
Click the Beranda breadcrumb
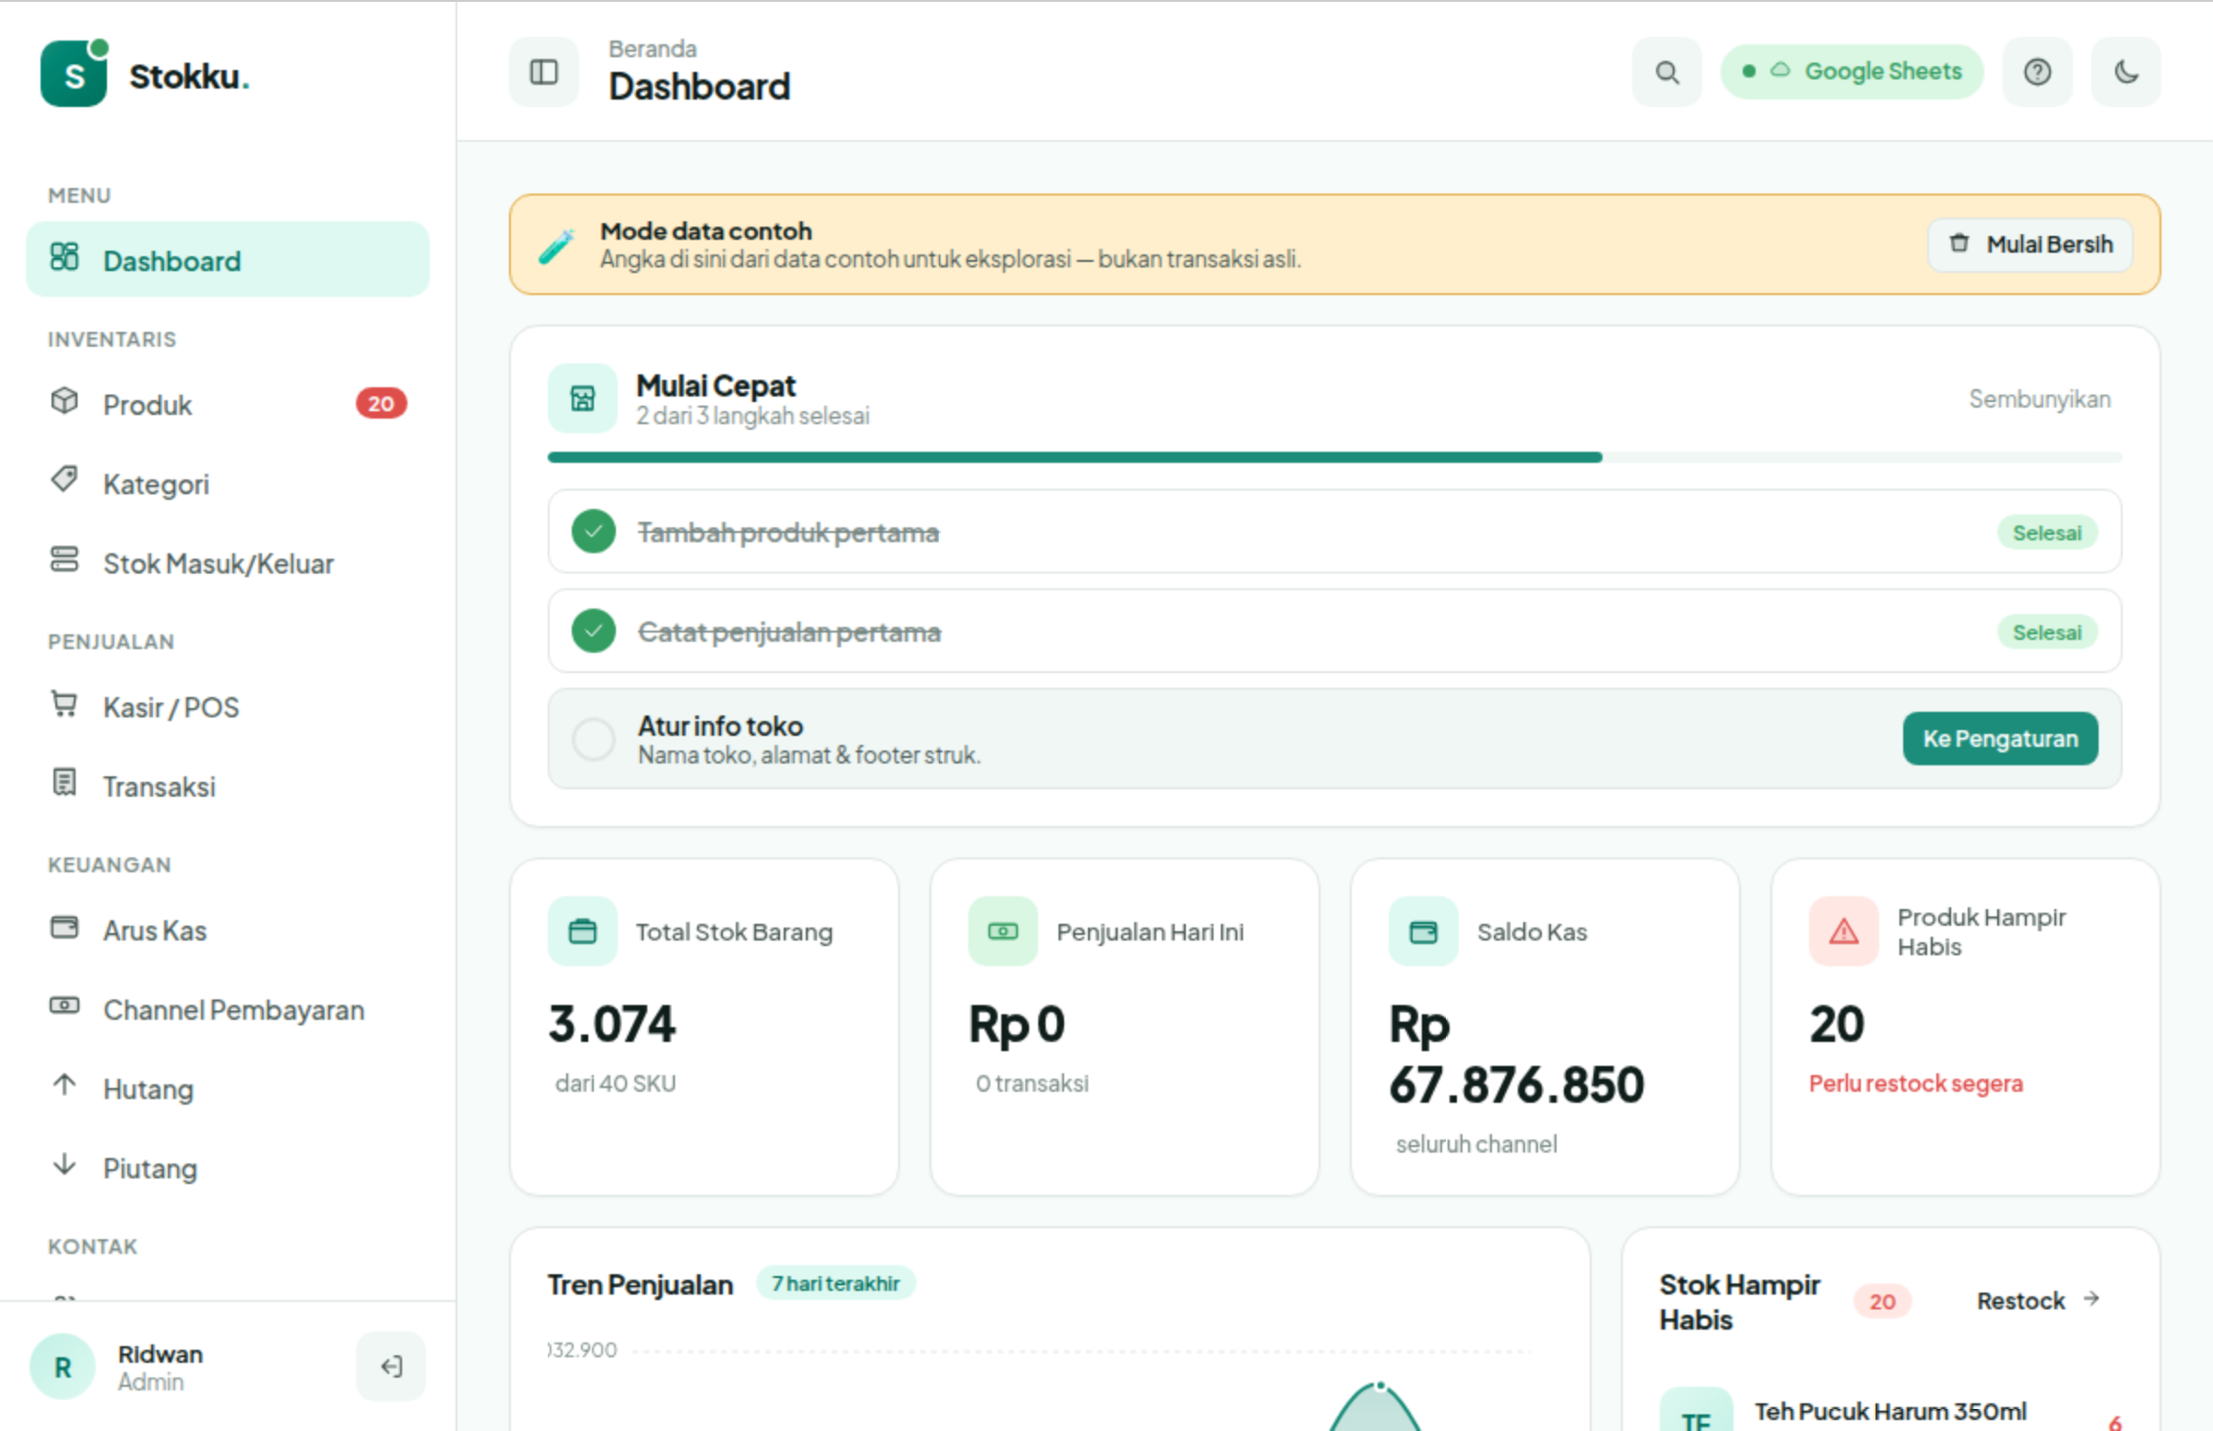(x=652, y=48)
